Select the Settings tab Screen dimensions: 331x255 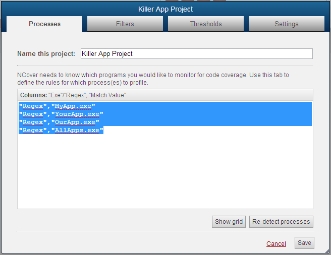coord(286,24)
